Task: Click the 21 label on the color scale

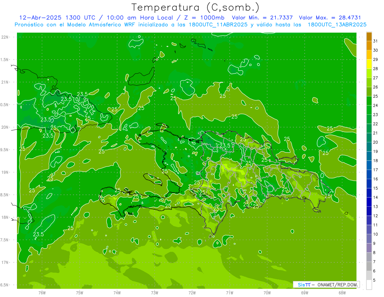Action: click(x=376, y=133)
